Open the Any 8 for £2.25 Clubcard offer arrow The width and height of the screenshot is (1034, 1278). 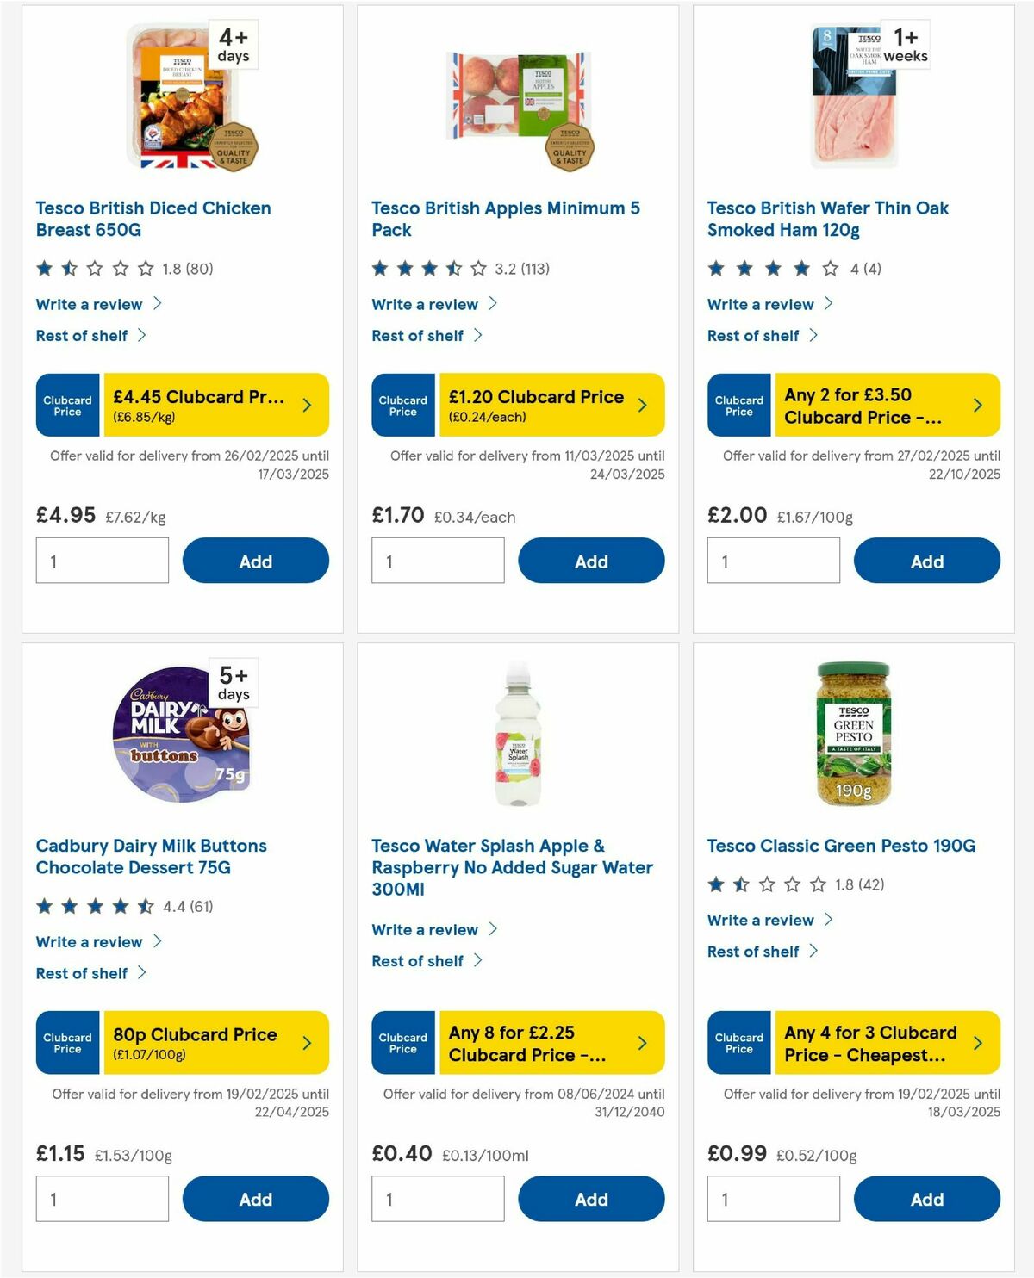tap(642, 1042)
